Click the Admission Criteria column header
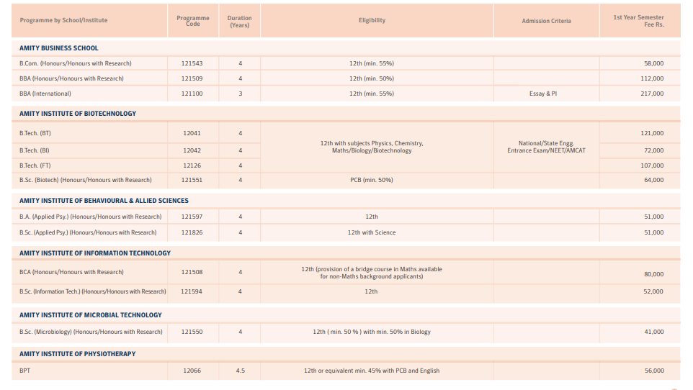The width and height of the screenshot is (693, 390). pyautogui.click(x=546, y=21)
